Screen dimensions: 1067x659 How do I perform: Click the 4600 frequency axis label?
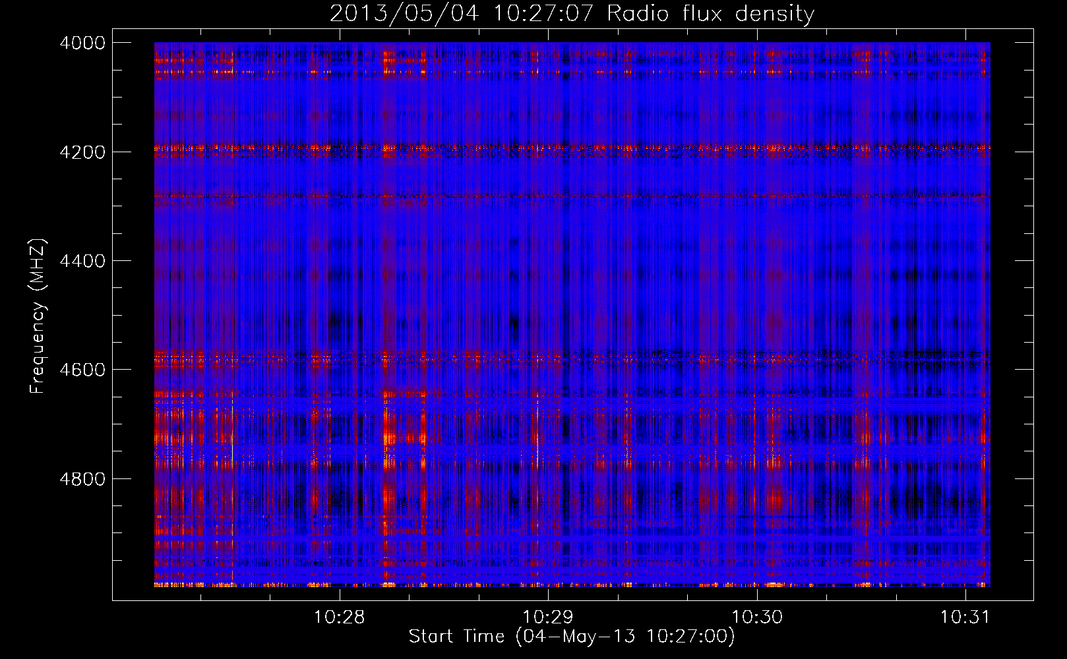tap(82, 370)
